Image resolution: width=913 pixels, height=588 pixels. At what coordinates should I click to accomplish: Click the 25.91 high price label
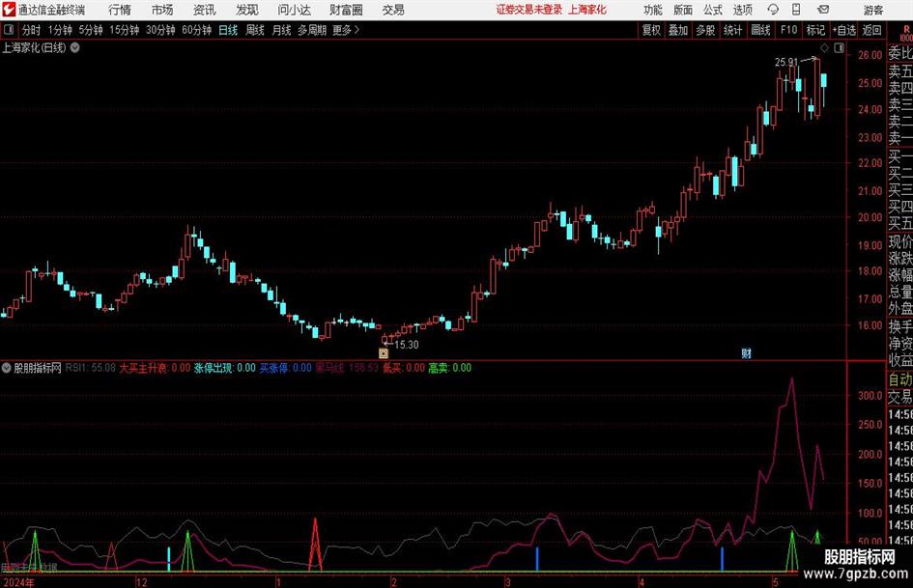(x=786, y=62)
